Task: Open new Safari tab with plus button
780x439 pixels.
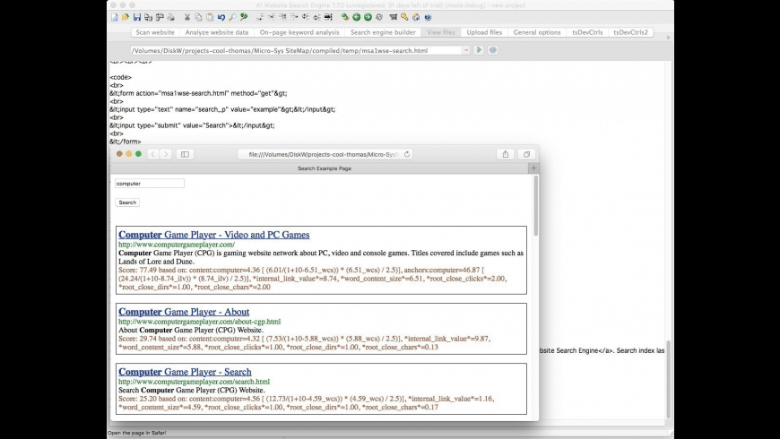Action: [x=533, y=168]
